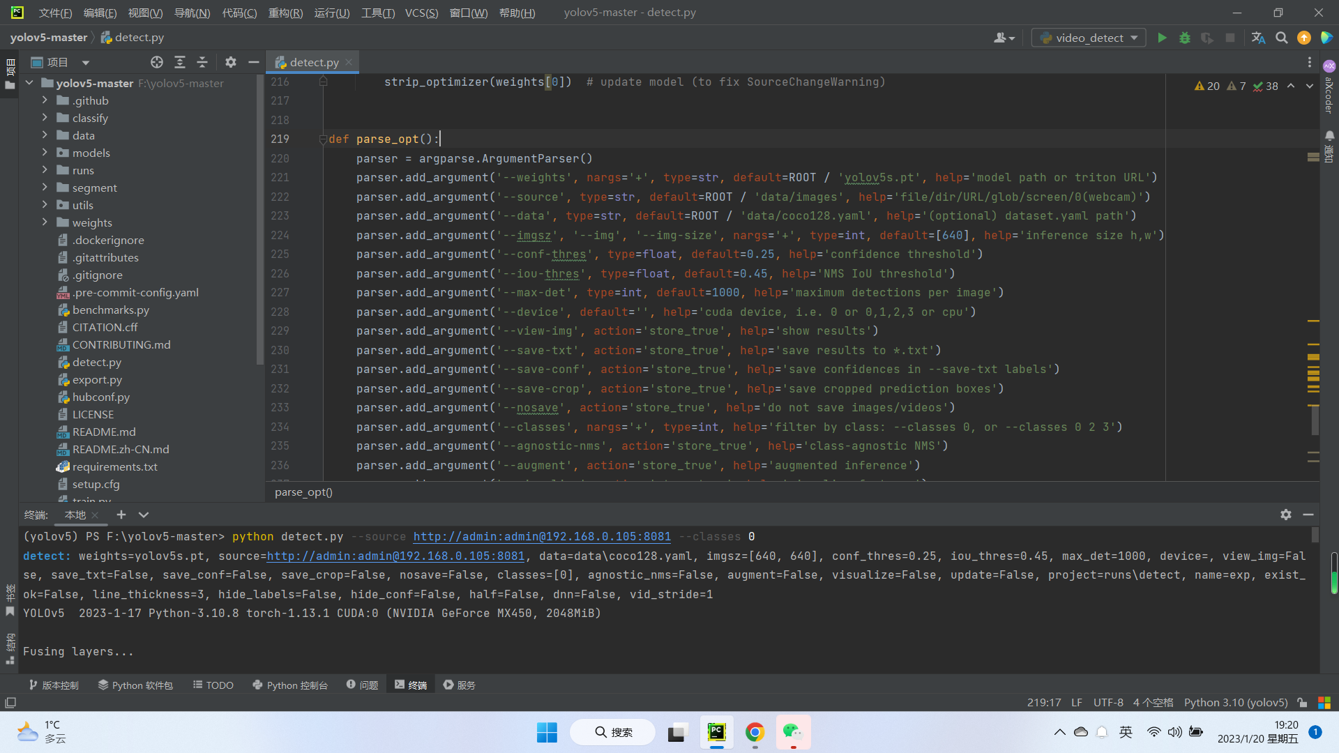
Task: Click the locate-file target icon in project panel
Action: pos(157,62)
